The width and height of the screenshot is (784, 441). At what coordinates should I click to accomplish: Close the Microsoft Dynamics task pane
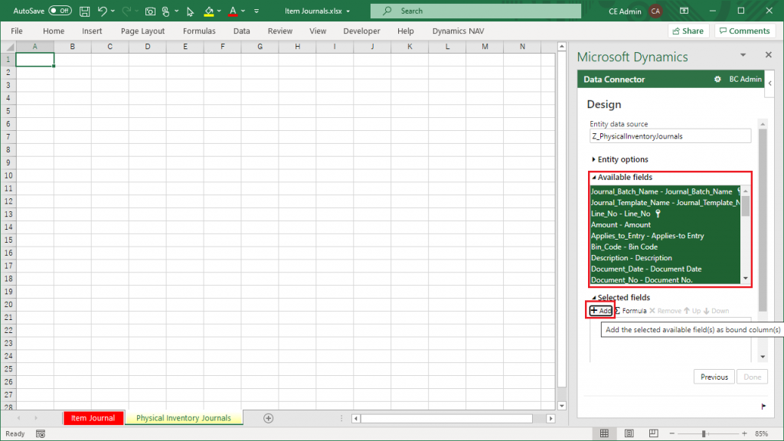[769, 54]
